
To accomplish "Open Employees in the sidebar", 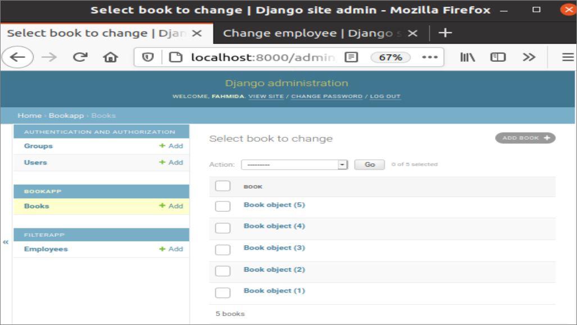I will click(46, 249).
